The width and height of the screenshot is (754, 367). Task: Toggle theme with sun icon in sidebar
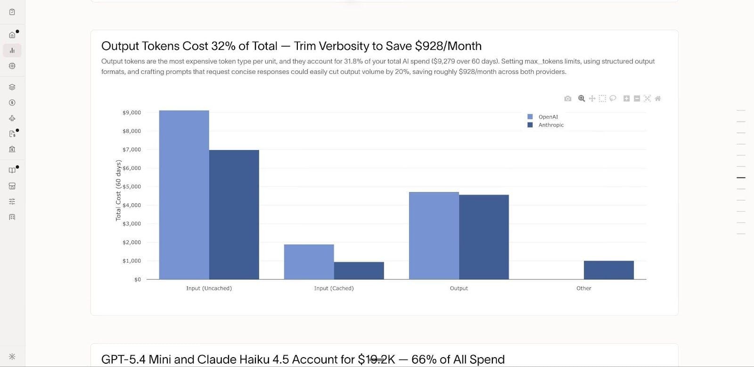(12, 357)
